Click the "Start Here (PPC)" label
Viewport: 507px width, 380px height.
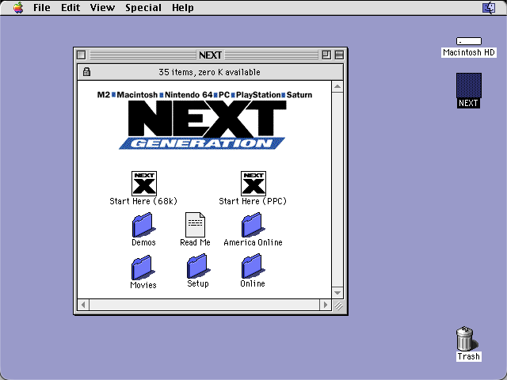point(253,201)
